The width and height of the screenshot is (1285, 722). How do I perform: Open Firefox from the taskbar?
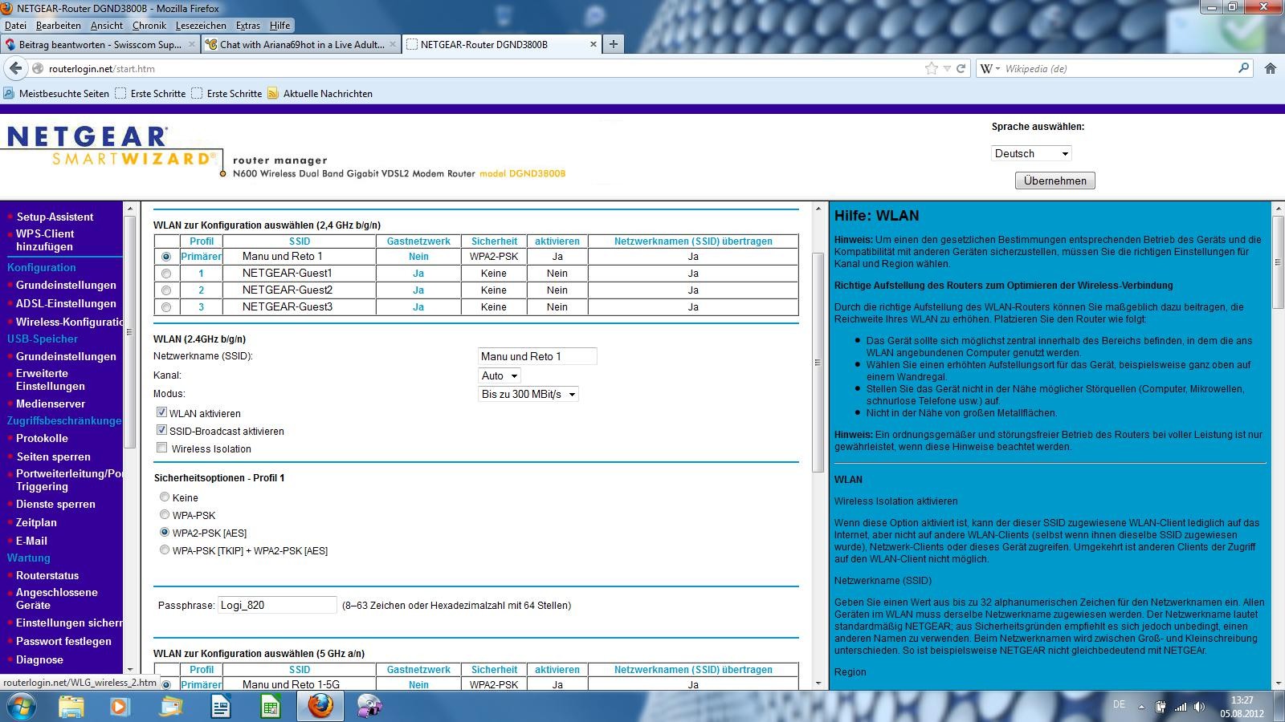pyautogui.click(x=320, y=706)
